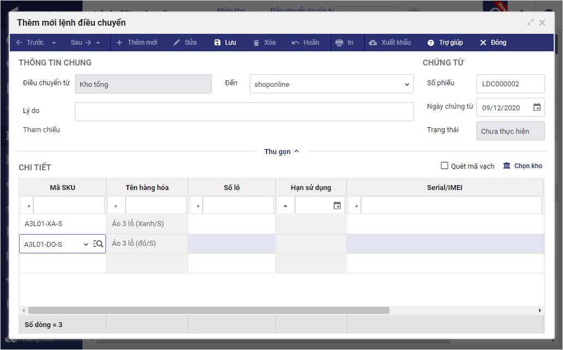Image resolution: width=563 pixels, height=350 pixels.
Task: Open dropdown arrow next to Trước
Action: click(x=54, y=43)
